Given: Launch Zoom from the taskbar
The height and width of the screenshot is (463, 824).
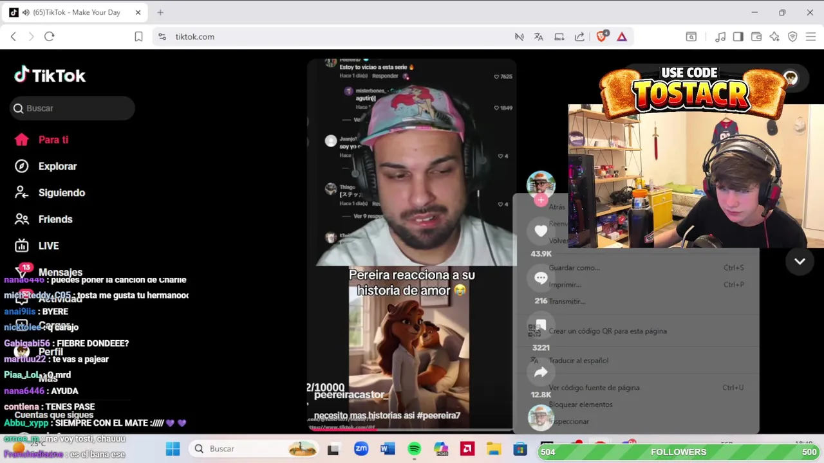Looking at the screenshot, I should (x=360, y=449).
